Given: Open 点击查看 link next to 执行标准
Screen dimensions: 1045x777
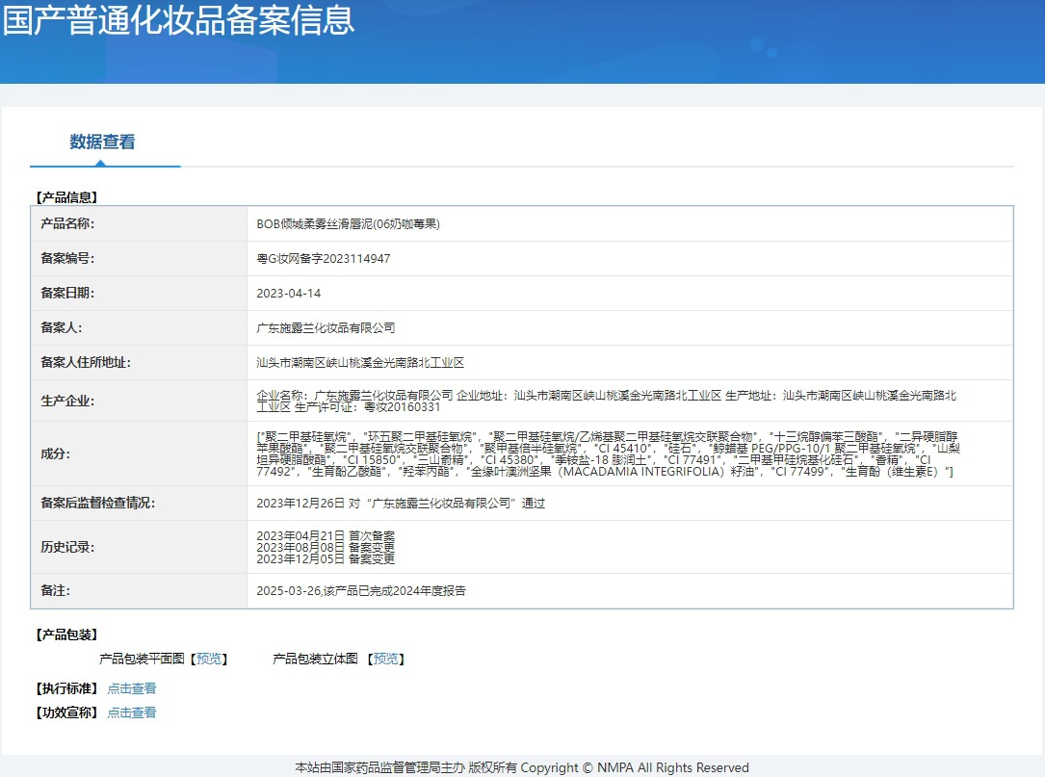Looking at the screenshot, I should (x=132, y=688).
